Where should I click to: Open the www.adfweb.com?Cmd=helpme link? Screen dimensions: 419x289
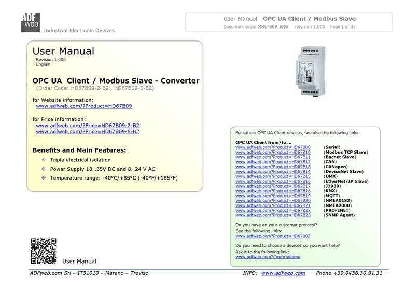pos(268,257)
